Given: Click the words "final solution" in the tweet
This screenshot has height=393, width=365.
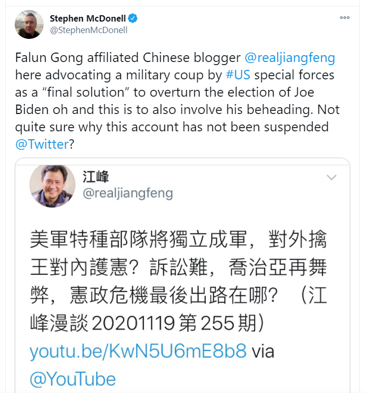Looking at the screenshot, I should [x=86, y=92].
